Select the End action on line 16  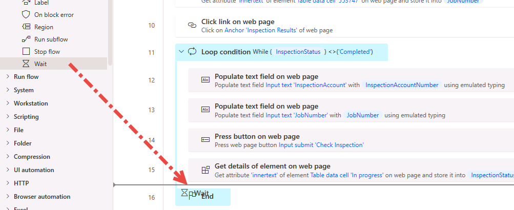[x=208, y=197]
